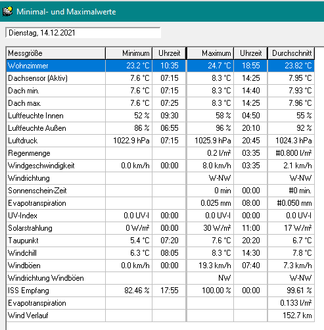Click the date field showing Dienstag, 14.12.2021

click(83, 33)
